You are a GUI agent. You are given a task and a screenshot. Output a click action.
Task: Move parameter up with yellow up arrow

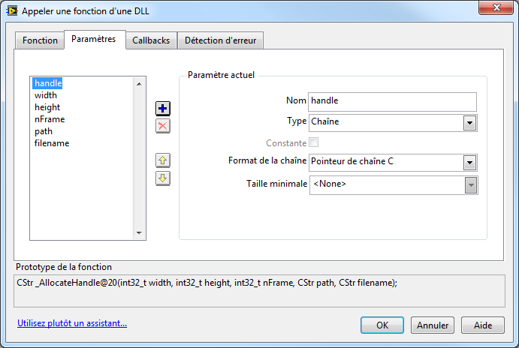[162, 160]
